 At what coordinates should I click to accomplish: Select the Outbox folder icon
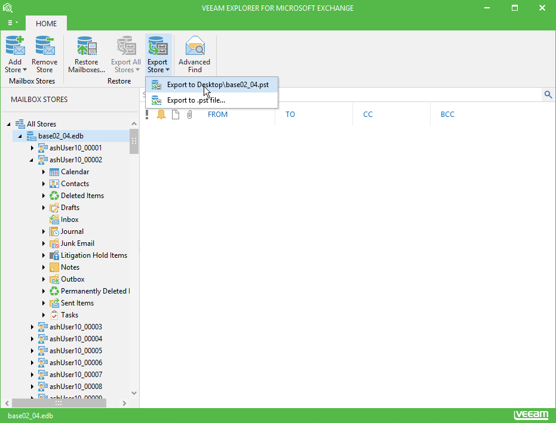click(54, 280)
